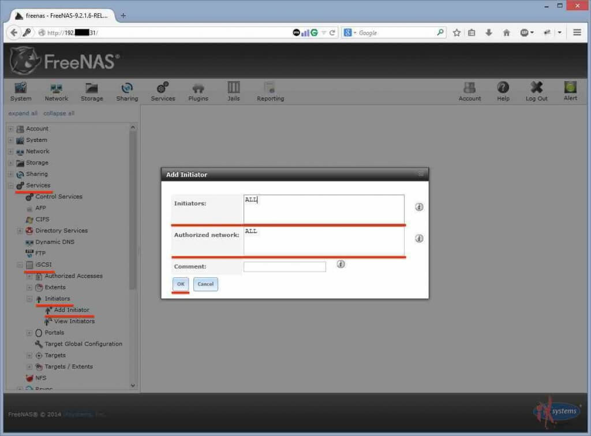Select the freenas browser tab
The image size is (591, 436).
point(62,16)
